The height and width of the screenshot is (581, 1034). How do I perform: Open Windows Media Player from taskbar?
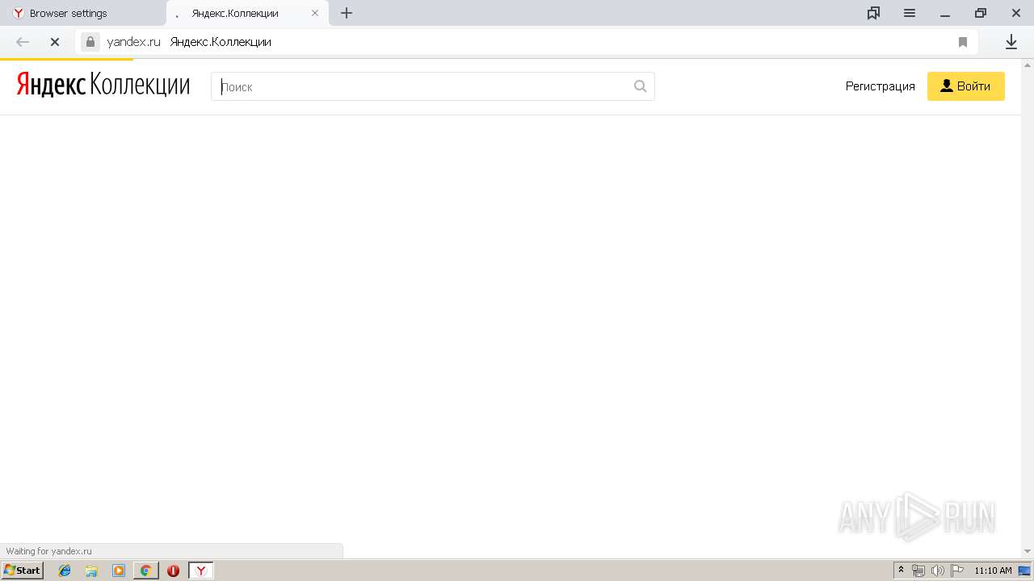119,571
